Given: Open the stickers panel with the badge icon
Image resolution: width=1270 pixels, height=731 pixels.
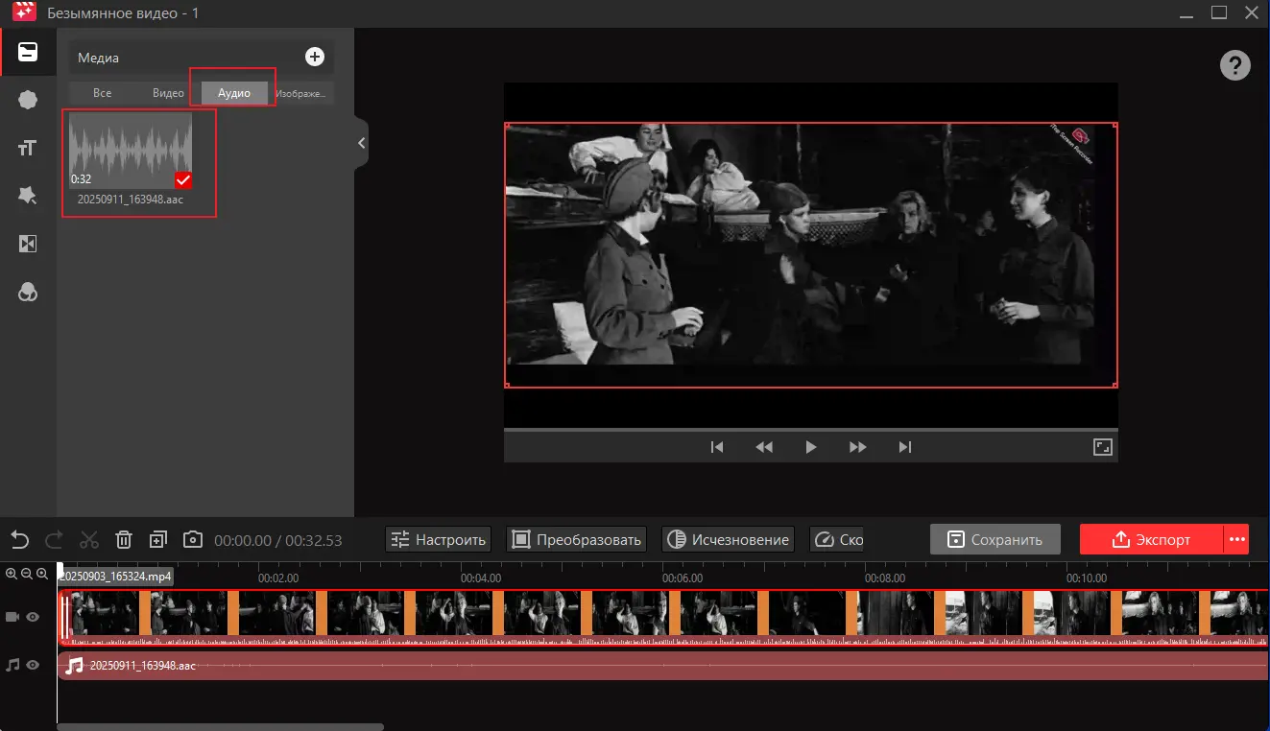Looking at the screenshot, I should click(28, 100).
